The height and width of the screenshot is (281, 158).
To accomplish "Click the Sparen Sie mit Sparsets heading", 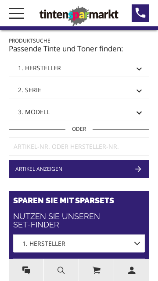I will point(64,201).
